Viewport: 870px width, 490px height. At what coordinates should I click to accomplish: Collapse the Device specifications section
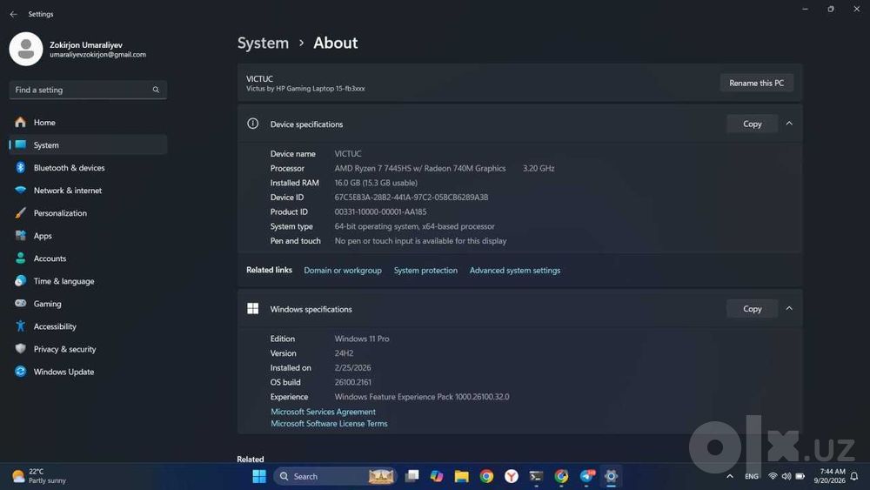(x=789, y=124)
